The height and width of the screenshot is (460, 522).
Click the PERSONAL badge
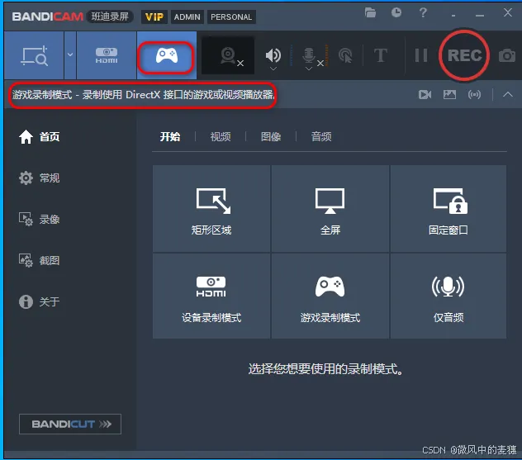point(231,17)
